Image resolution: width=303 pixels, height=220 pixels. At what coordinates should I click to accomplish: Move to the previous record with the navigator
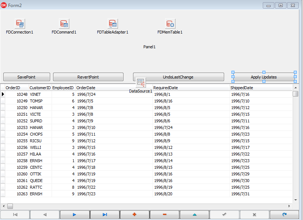tap(45, 214)
